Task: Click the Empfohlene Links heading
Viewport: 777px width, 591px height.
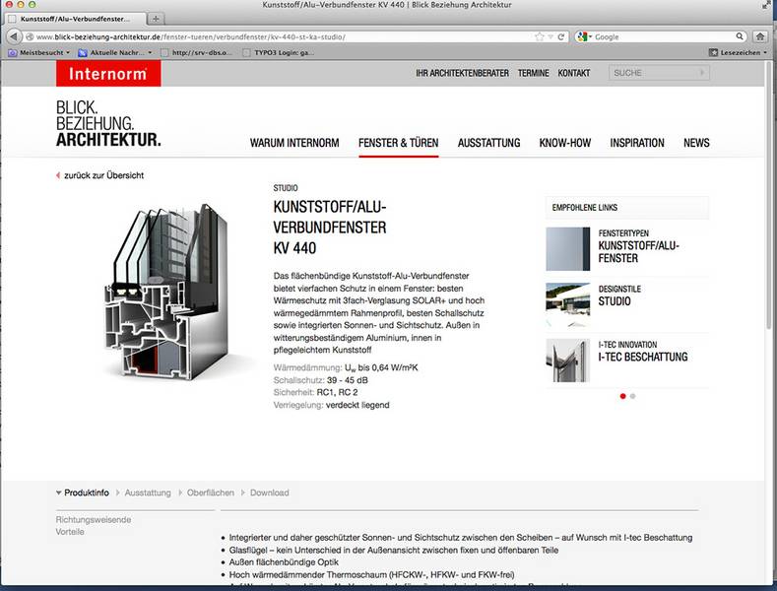Action: point(585,207)
